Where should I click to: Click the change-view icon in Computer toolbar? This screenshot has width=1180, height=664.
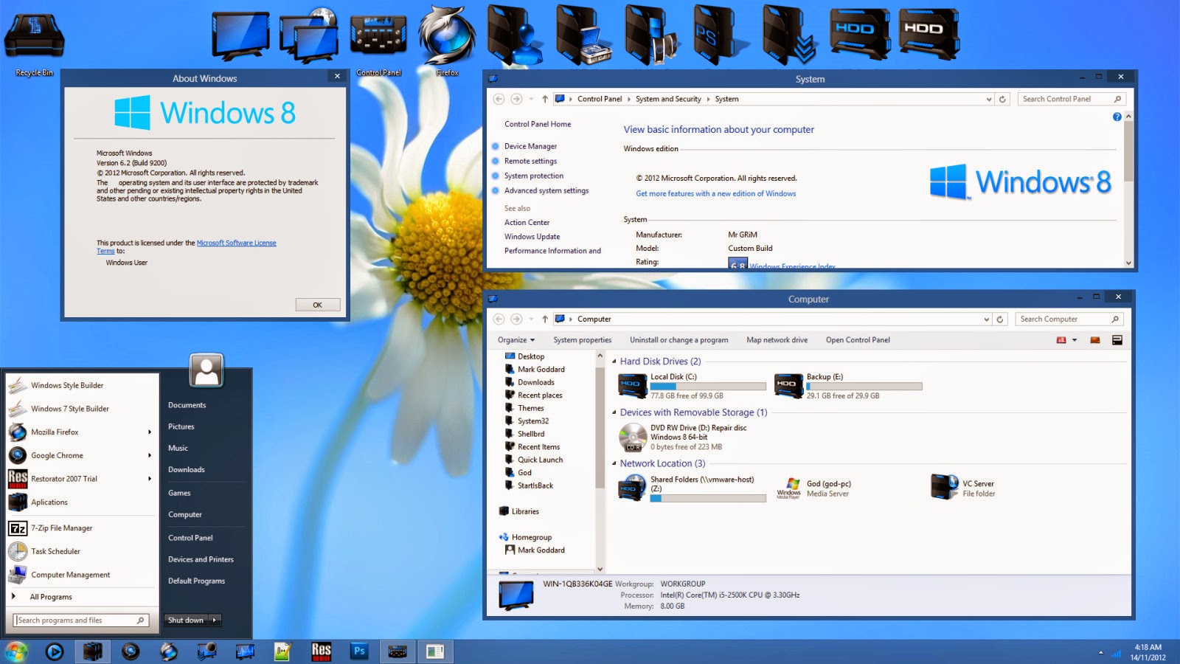click(1061, 340)
